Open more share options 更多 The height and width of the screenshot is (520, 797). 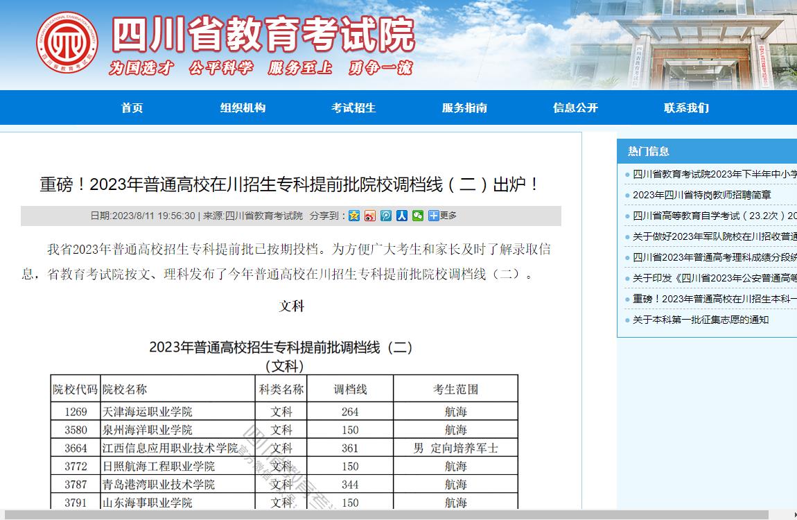442,216
